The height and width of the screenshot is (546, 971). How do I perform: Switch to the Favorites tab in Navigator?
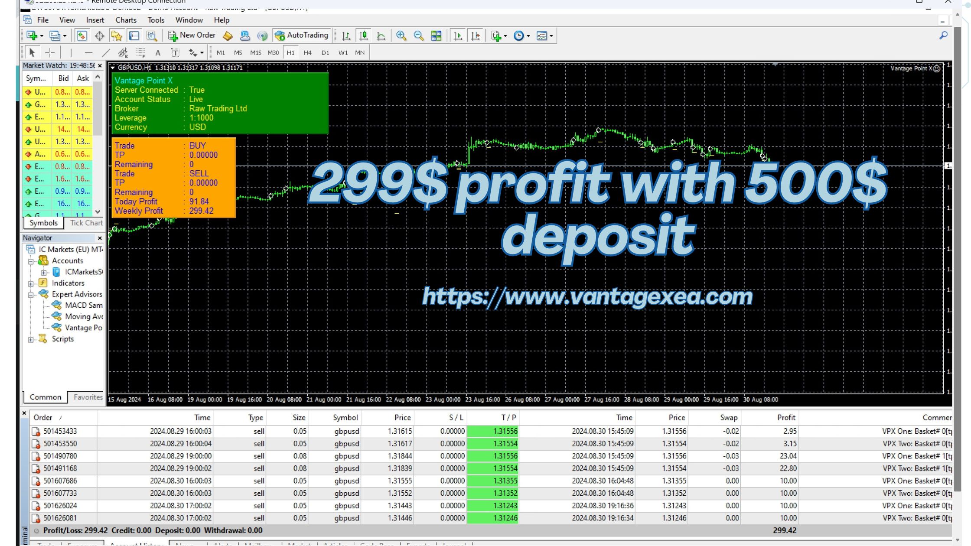tap(87, 397)
